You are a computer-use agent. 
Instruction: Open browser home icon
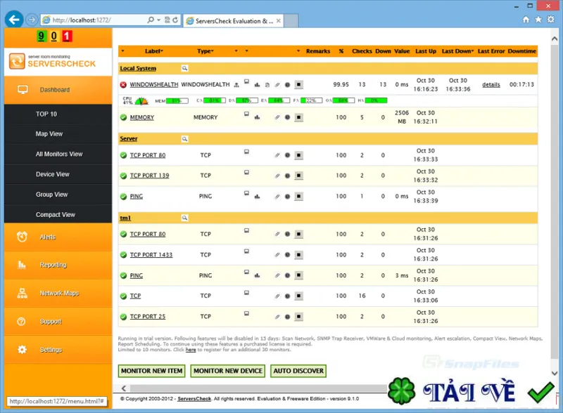pyautogui.click(x=526, y=20)
